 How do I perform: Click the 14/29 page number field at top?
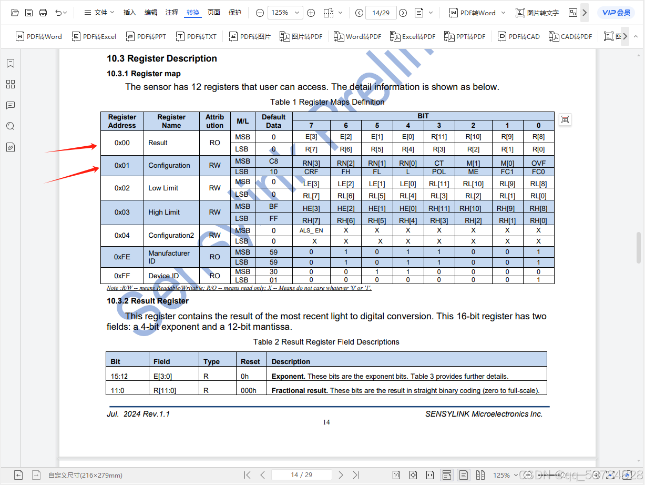[381, 13]
